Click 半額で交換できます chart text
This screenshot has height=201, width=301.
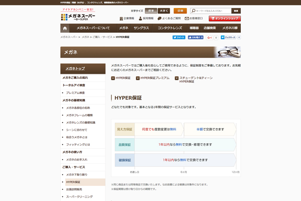tap(210, 130)
